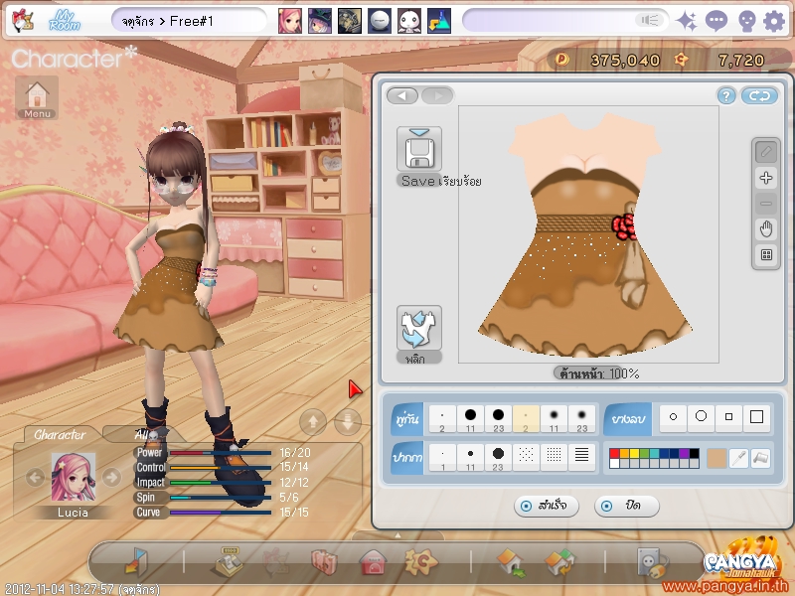Click the white ghost avatar icon

click(408, 21)
